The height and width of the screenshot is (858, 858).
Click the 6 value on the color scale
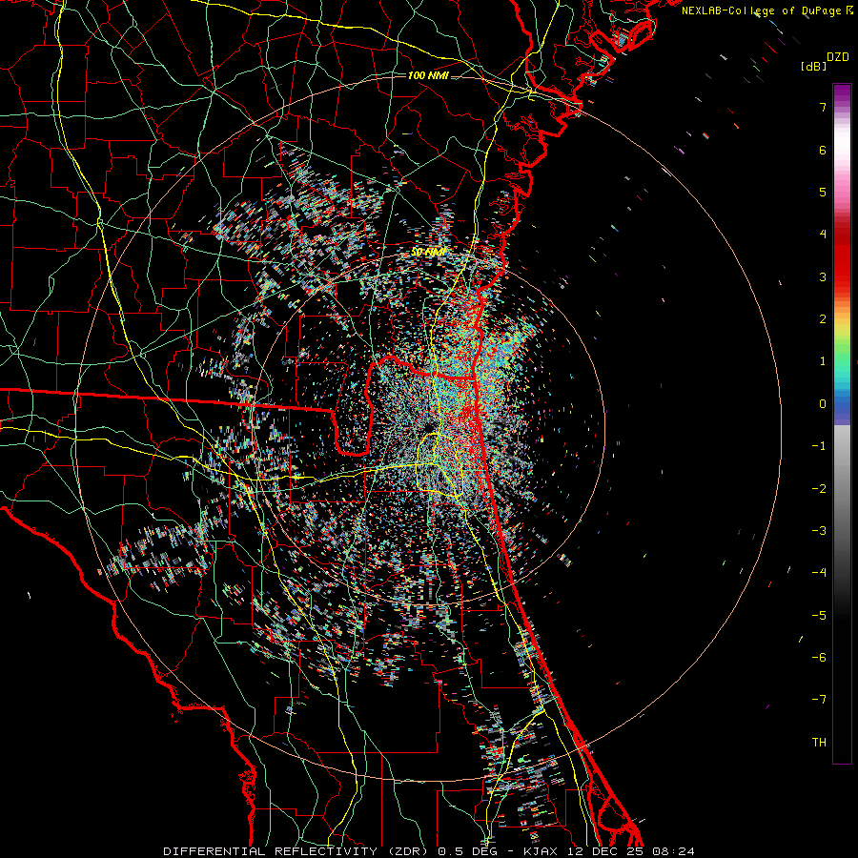(823, 150)
